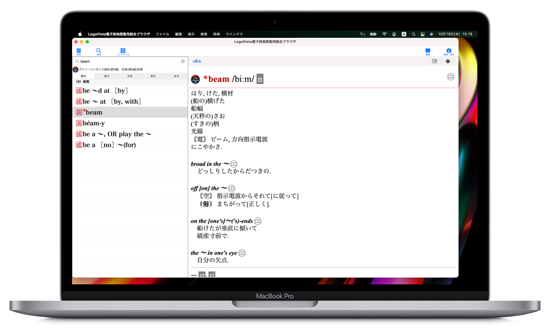Open the 編集 menu
Screen dimensions: 550x330
[179, 34]
